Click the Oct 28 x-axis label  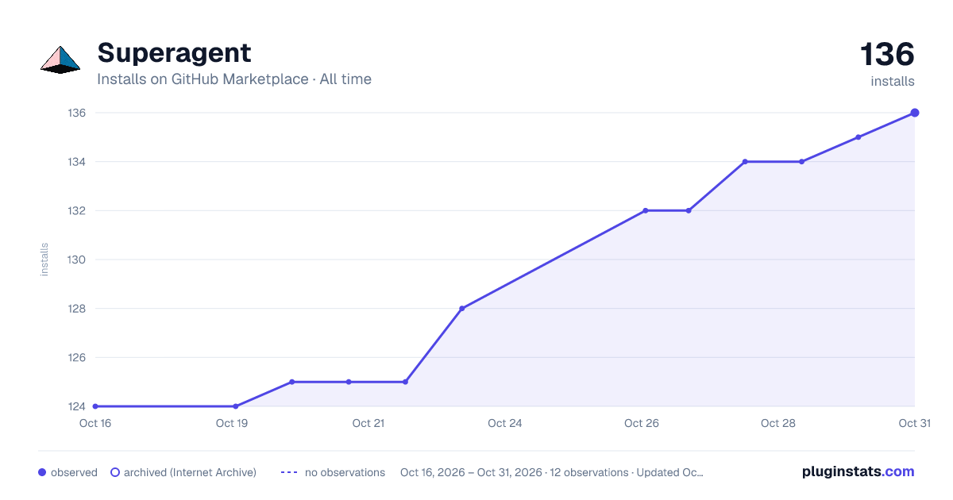pos(778,423)
